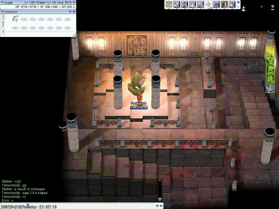Click the chat scrollbar up arrow
Screen dimensions: 279x209
click(160, 180)
